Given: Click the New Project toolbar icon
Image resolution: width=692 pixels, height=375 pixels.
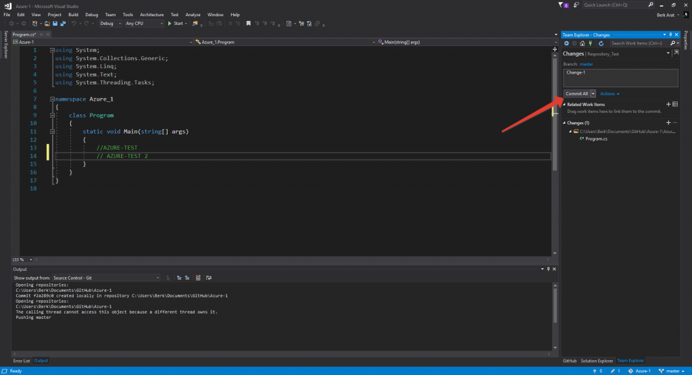Looking at the screenshot, I should point(34,24).
